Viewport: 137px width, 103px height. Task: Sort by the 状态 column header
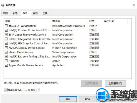tap(95, 21)
